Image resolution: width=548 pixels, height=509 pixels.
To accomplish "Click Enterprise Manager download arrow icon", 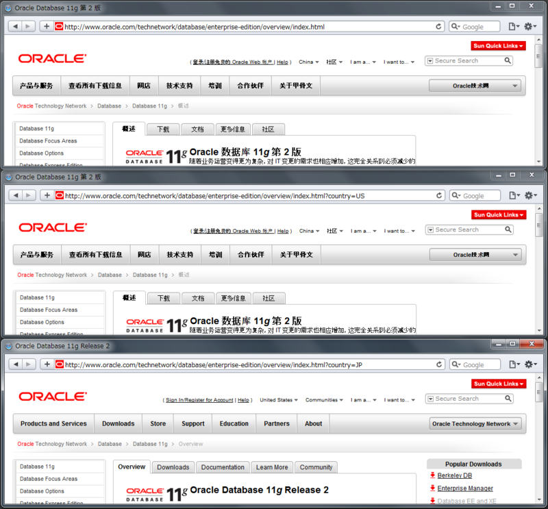I will click(x=433, y=488).
